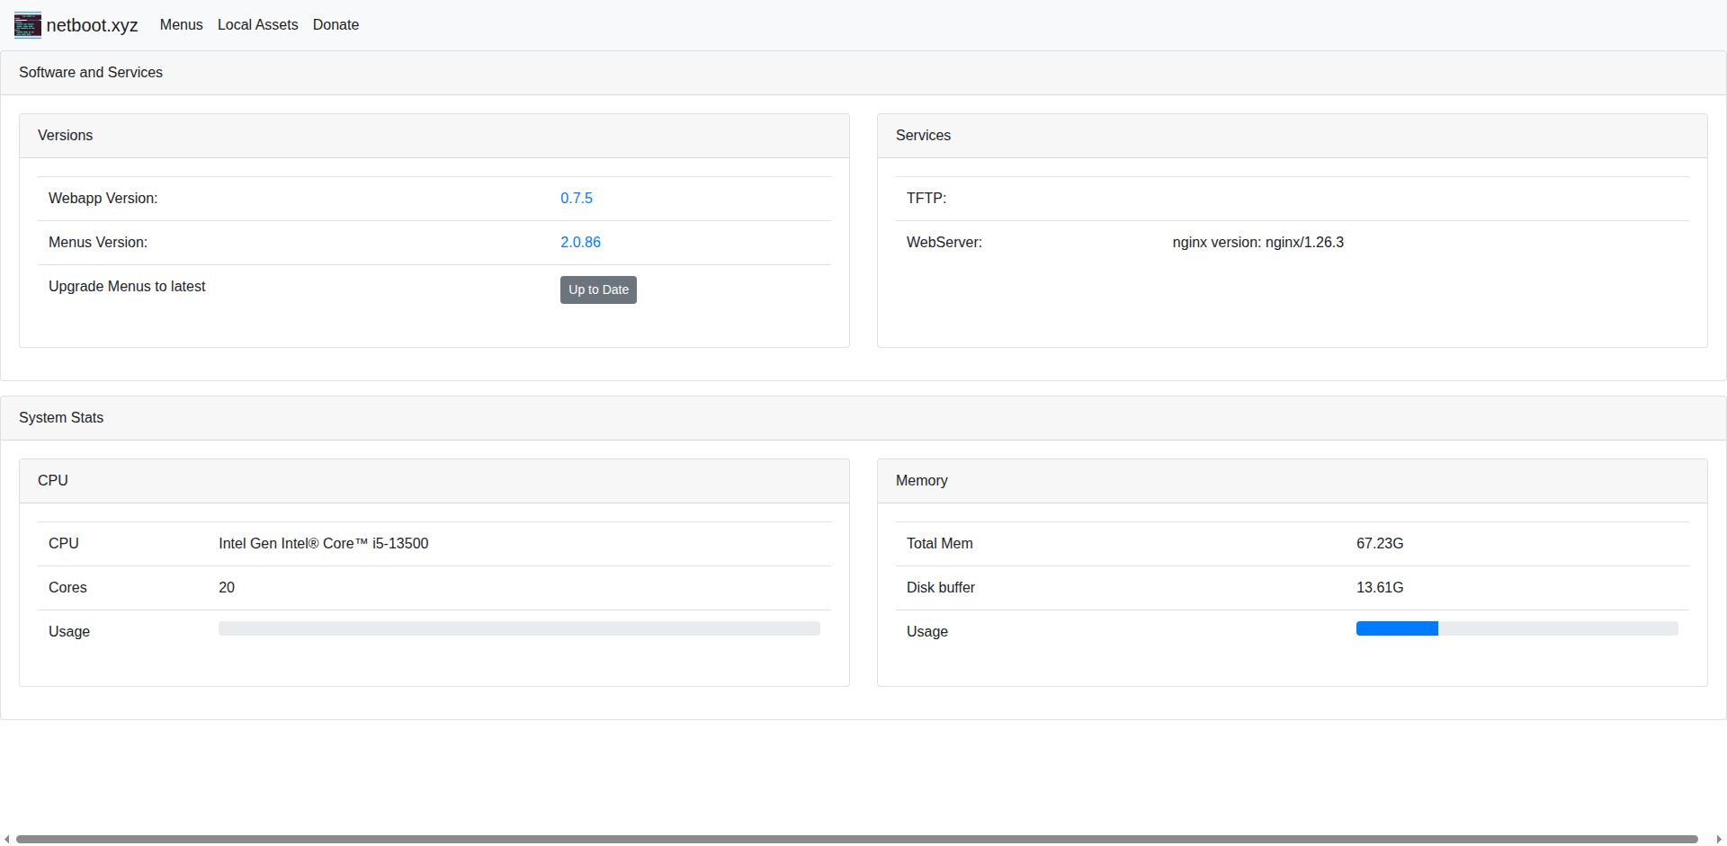The width and height of the screenshot is (1727, 846).
Task: Click the netboot.xyz logo icon
Action: coord(28,25)
